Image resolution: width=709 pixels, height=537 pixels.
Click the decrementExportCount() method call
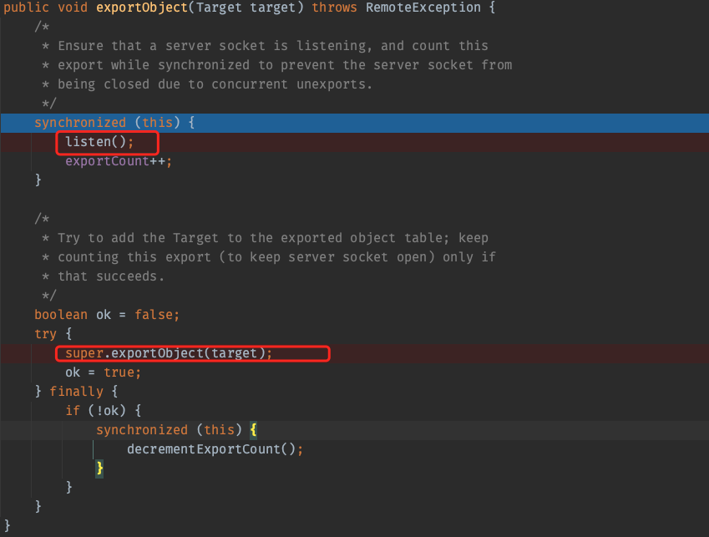pyautogui.click(x=215, y=448)
